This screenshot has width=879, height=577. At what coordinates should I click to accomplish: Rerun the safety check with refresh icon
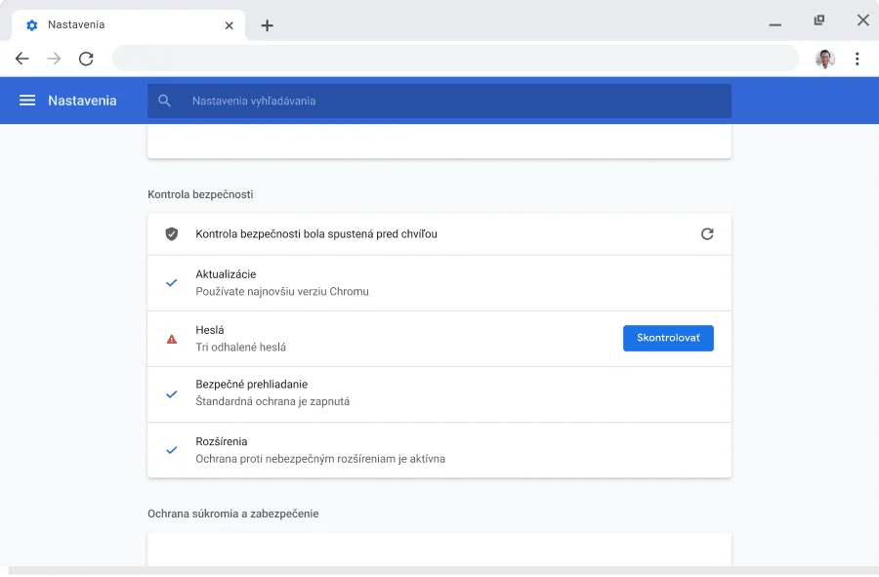point(707,234)
